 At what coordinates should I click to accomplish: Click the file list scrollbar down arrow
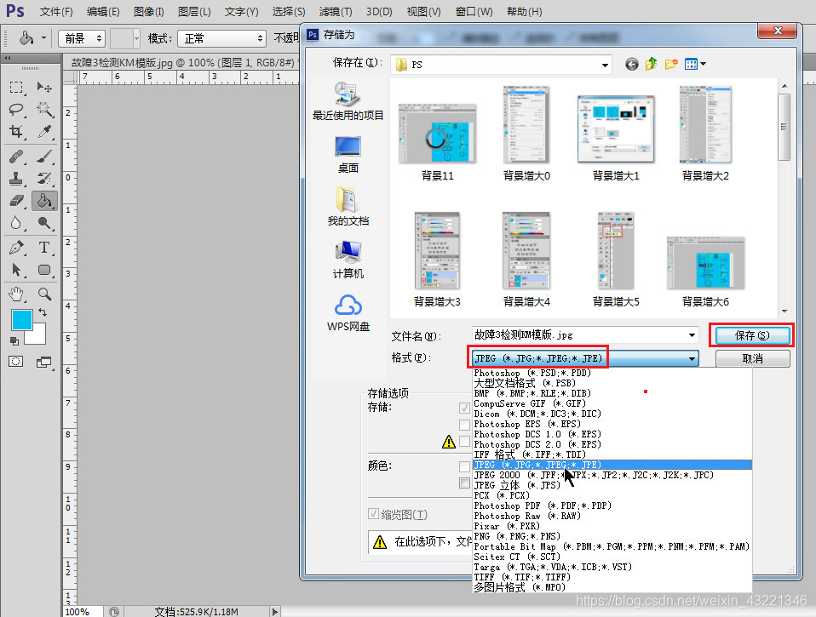point(784,311)
